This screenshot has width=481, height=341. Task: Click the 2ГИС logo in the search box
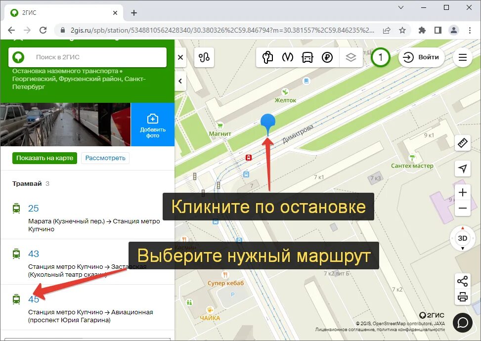point(18,57)
